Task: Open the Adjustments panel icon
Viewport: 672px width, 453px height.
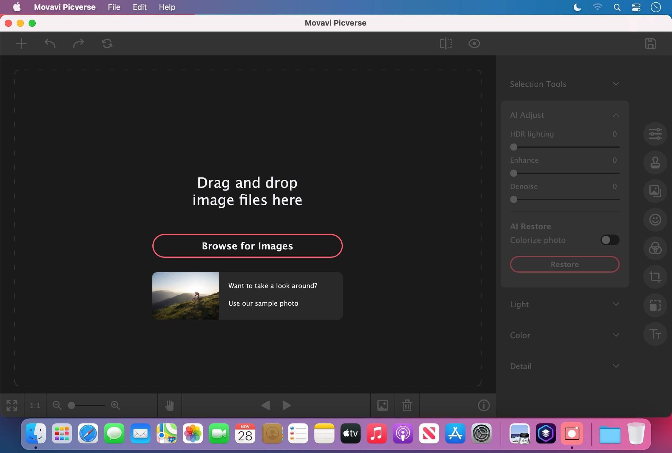Action: coord(656,133)
